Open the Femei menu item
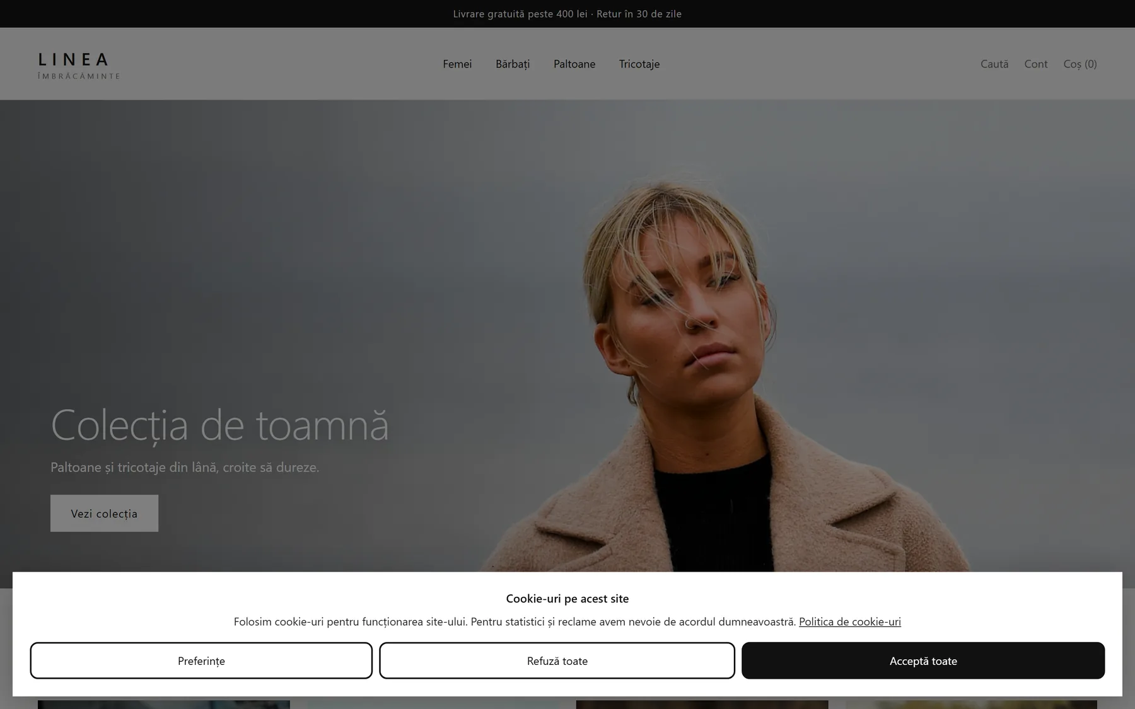This screenshot has width=1135, height=709. (457, 64)
